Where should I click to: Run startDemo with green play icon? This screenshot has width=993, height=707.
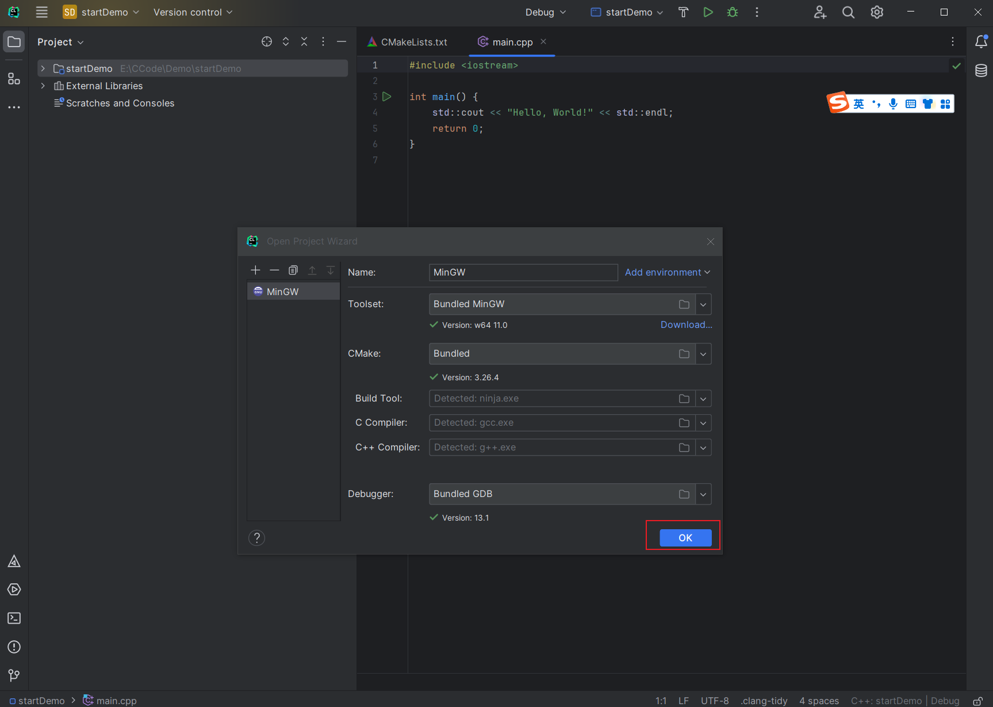click(708, 12)
